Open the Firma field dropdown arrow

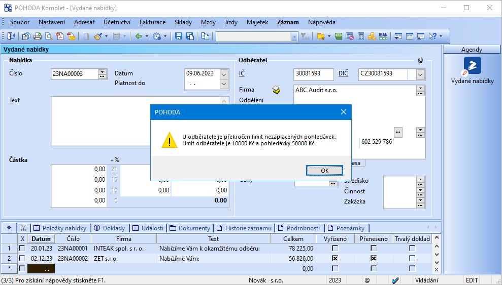(x=420, y=89)
